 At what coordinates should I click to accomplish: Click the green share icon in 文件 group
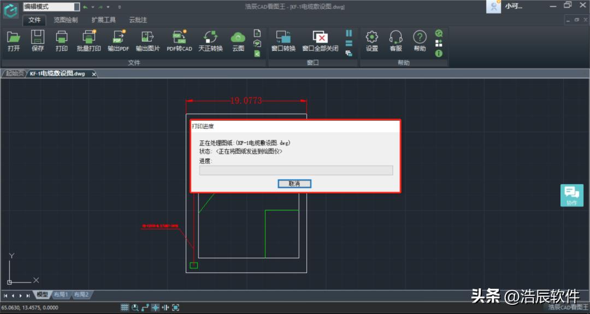[x=257, y=54]
